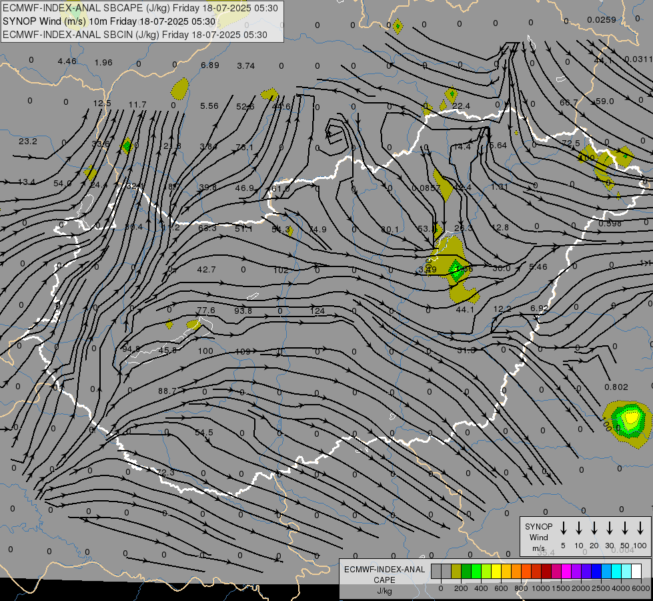Pick the cyan swatch left of 4000 tick

click(616, 571)
